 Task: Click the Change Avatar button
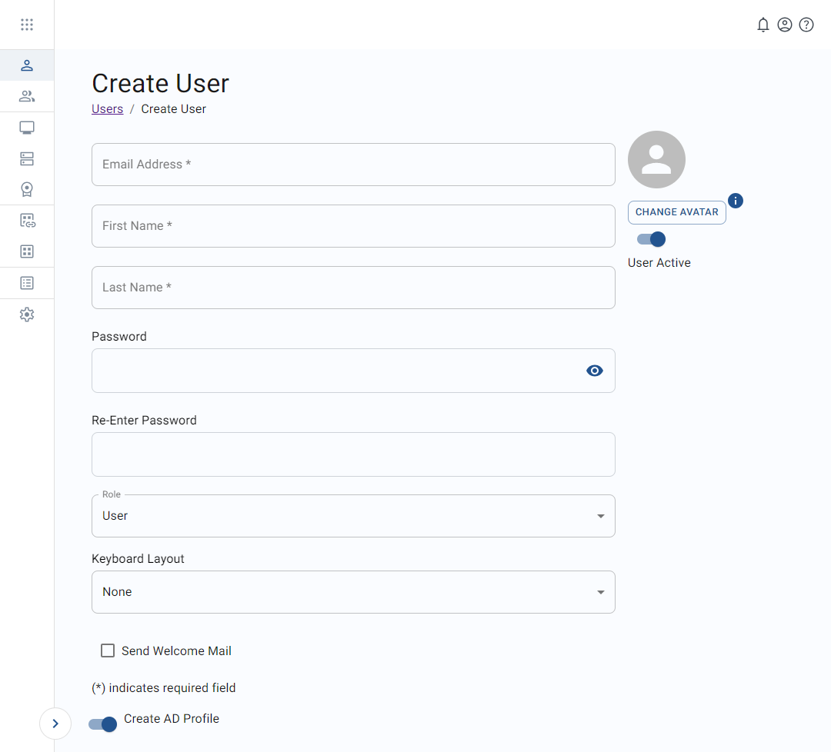pos(676,212)
